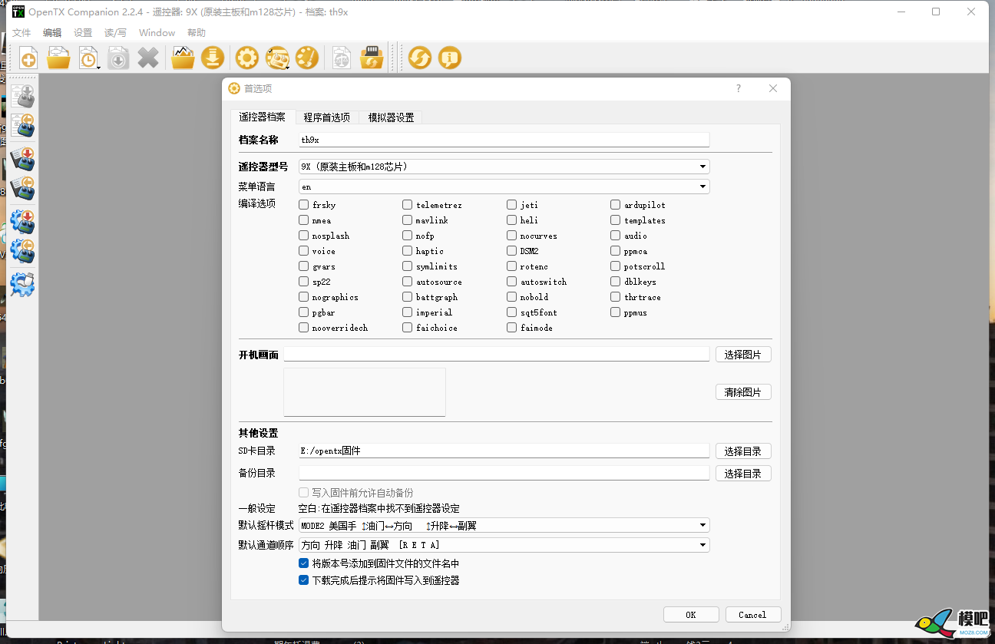
Task: Click the download firmware arrow icon
Action: (213, 58)
